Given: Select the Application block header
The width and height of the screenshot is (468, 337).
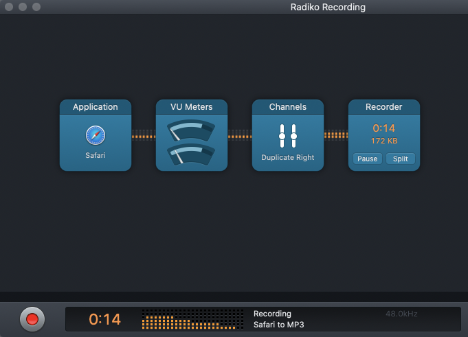Looking at the screenshot, I should 96,107.
